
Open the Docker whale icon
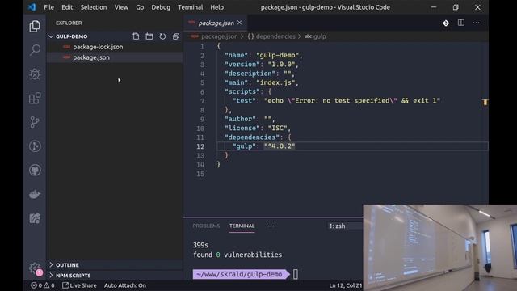35,194
